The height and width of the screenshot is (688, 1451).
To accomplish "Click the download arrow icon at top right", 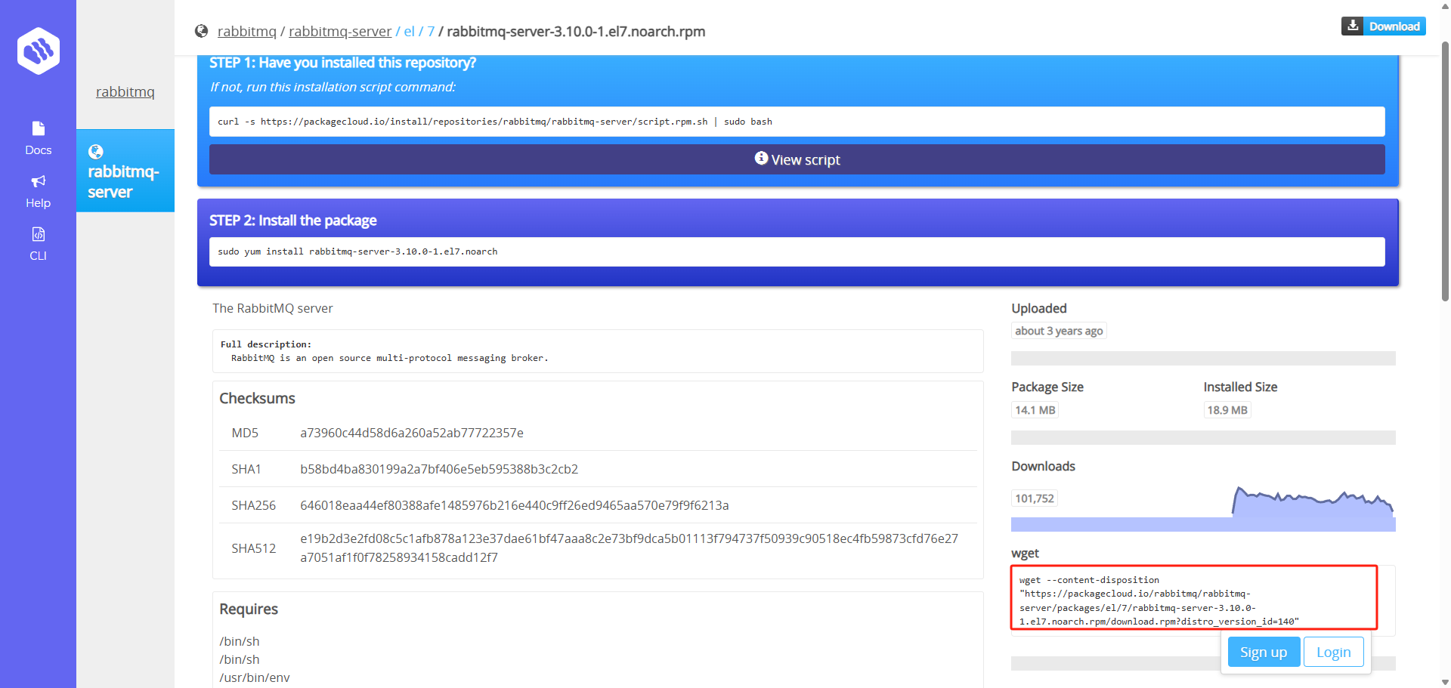I will (1353, 26).
